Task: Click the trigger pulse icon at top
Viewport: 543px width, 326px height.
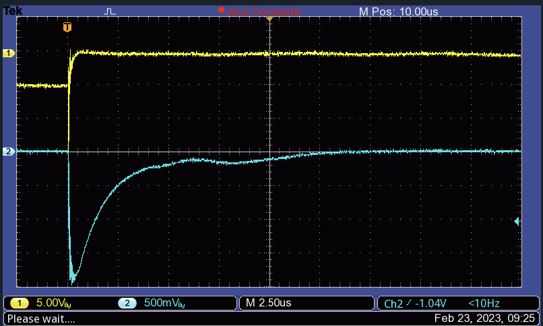Action: [x=110, y=11]
